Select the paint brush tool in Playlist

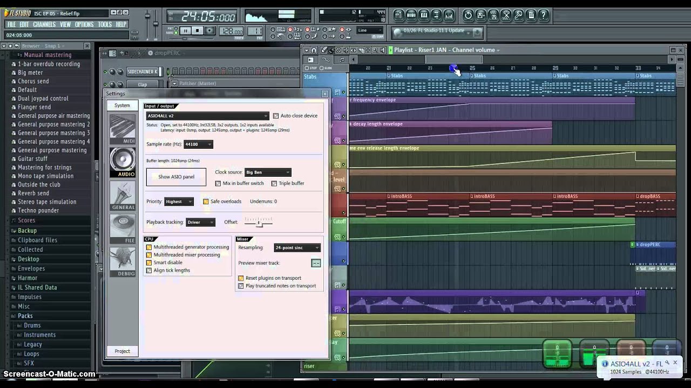(x=331, y=50)
